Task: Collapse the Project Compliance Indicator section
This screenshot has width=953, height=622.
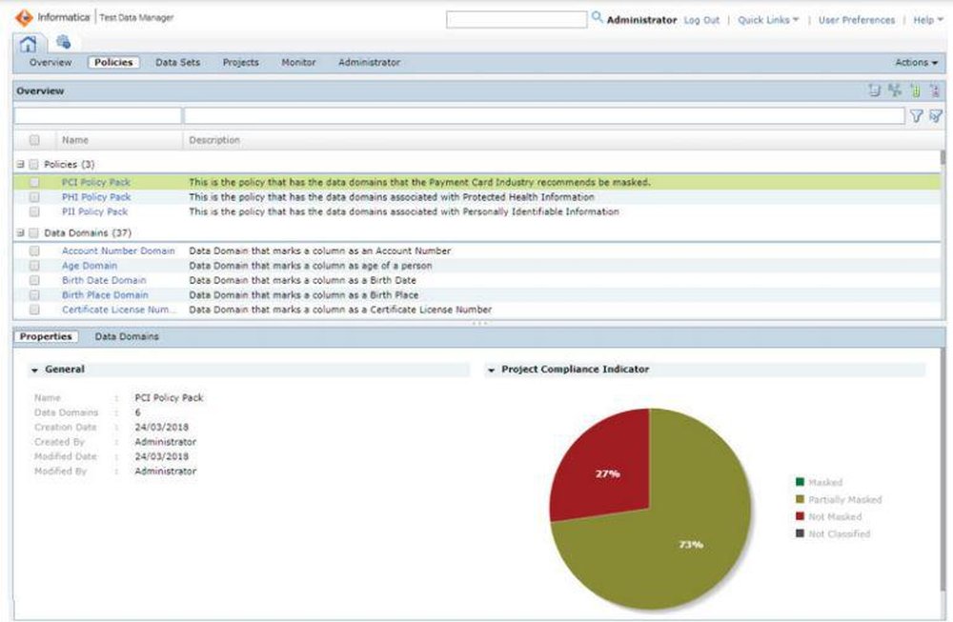Action: tap(491, 370)
